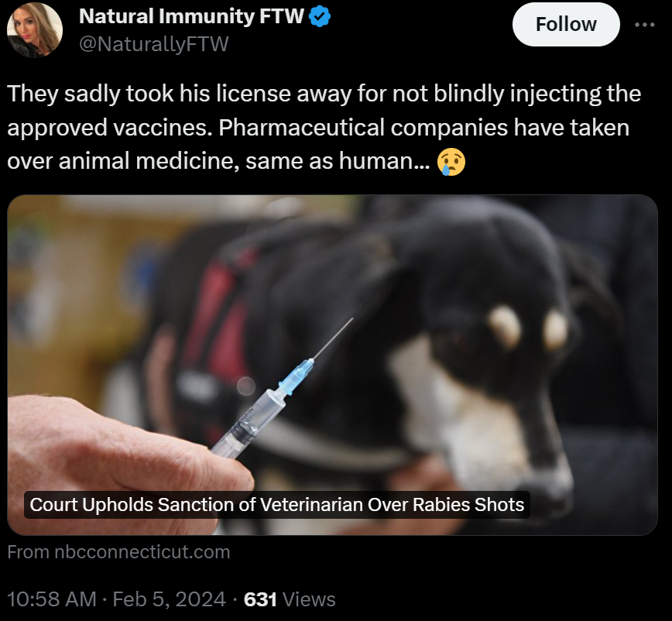Open the nbcconnecticut.com source link
The width and height of the screenshot is (672, 621).
tap(142, 551)
